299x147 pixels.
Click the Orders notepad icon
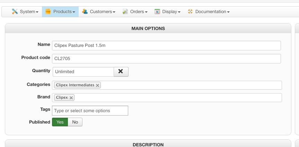pyautogui.click(x=125, y=12)
